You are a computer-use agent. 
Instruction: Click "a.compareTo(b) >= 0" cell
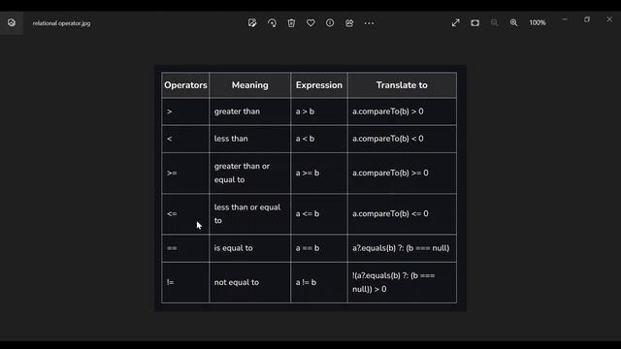pos(402,173)
